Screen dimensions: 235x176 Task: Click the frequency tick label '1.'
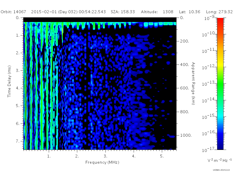(x=49, y=156)
